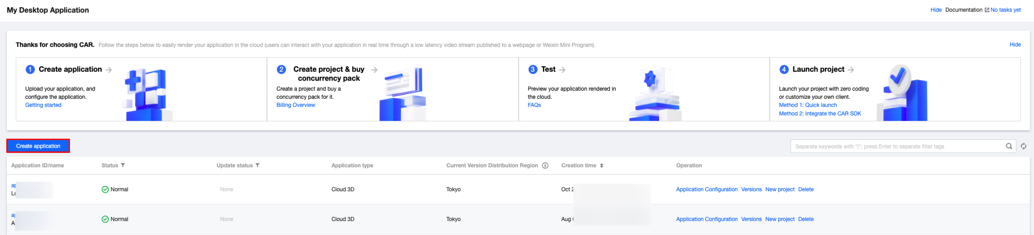
Task: Click the Distribution Region info icon
Action: tap(545, 166)
